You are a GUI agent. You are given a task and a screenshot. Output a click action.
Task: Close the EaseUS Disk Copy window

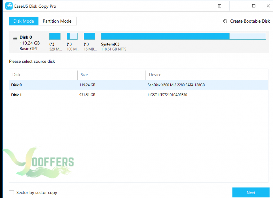pyautogui.click(x=268, y=6)
